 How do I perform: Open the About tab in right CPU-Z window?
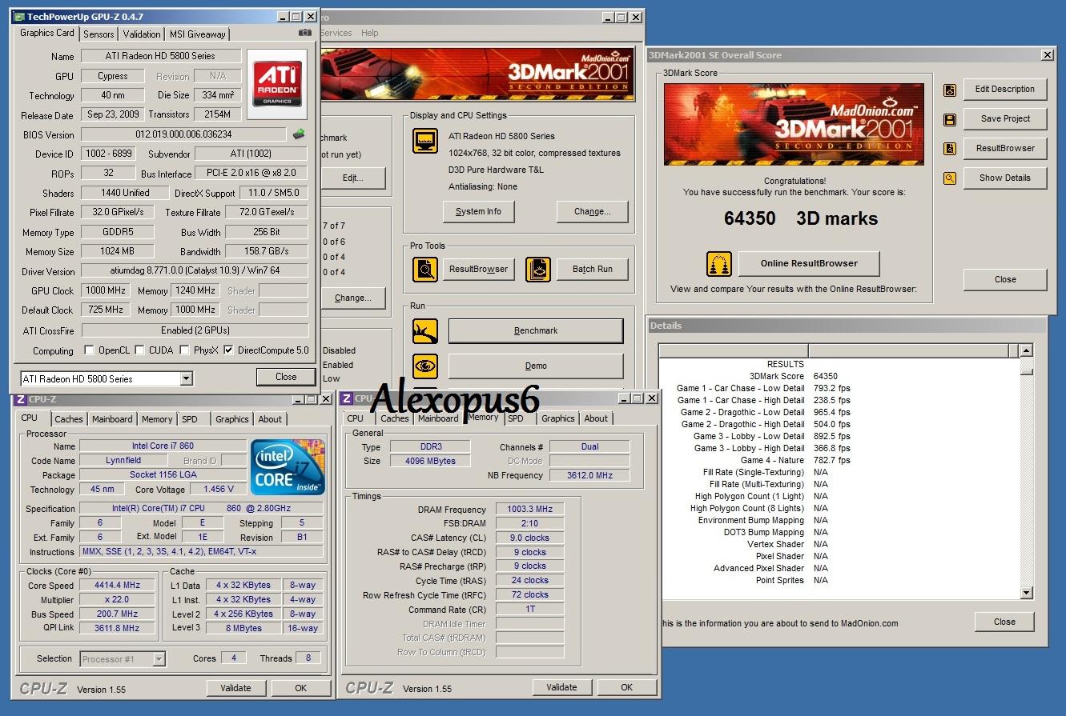tap(596, 418)
